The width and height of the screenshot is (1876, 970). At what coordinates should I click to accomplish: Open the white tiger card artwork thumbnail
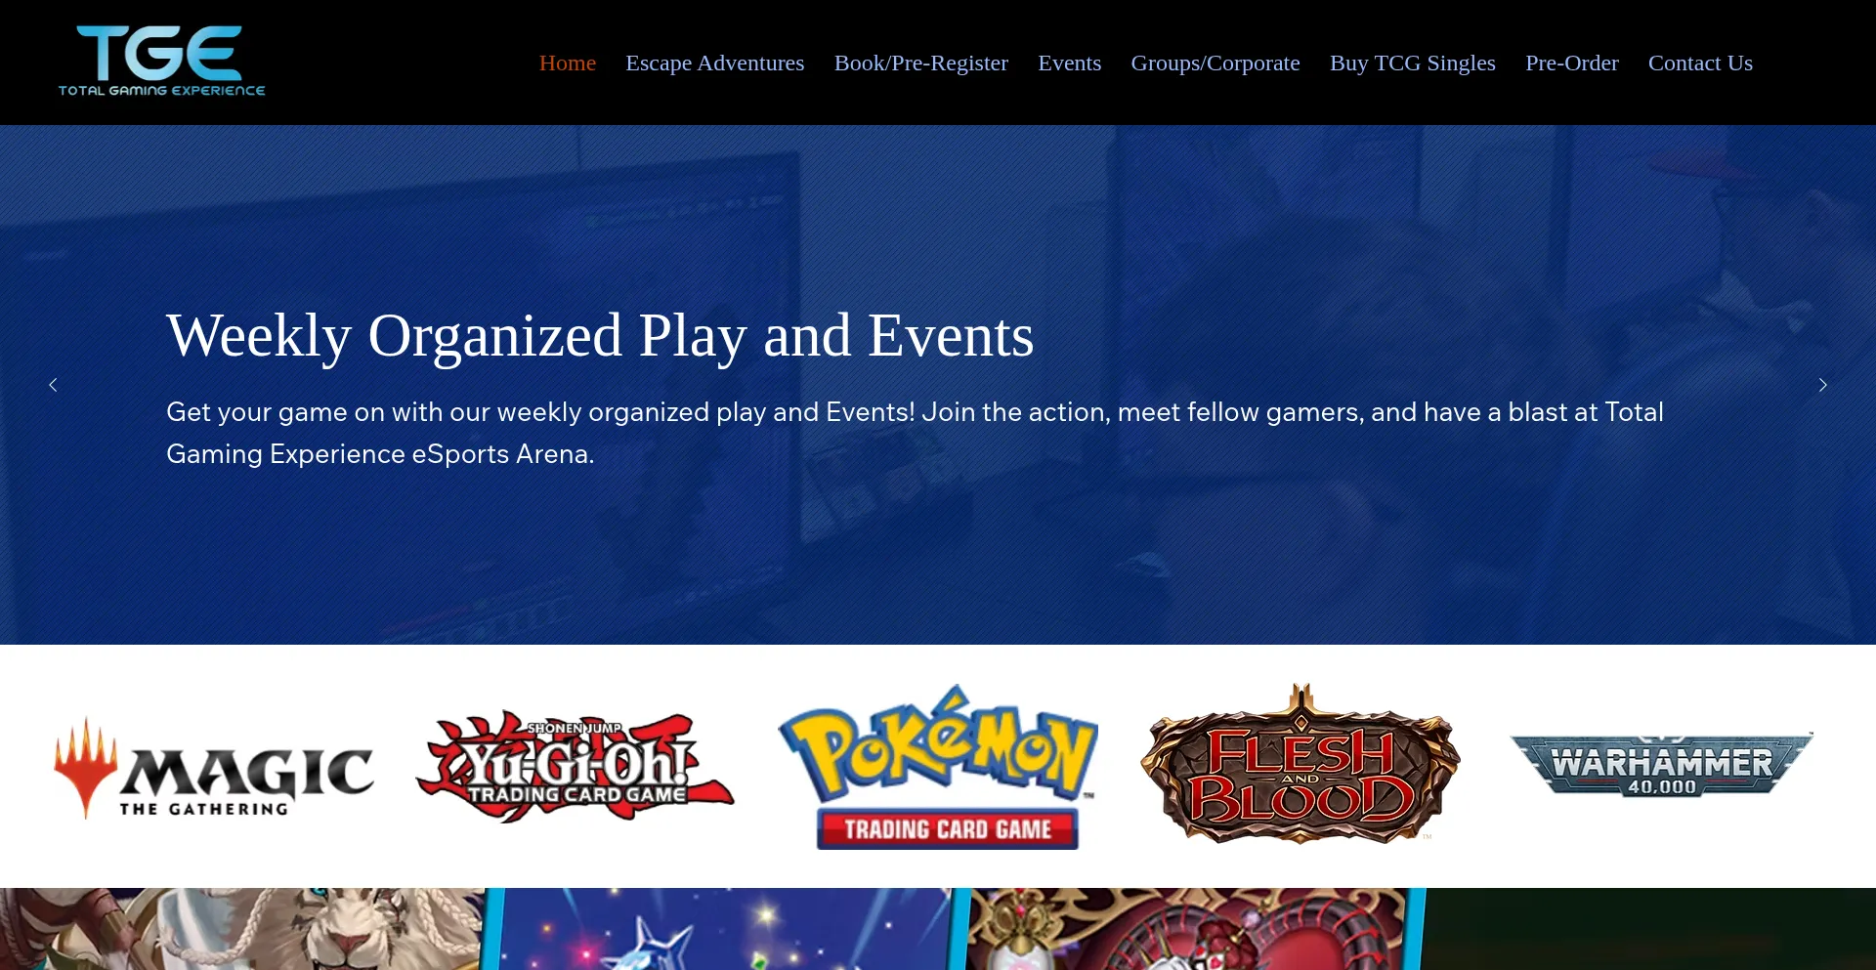[241, 929]
